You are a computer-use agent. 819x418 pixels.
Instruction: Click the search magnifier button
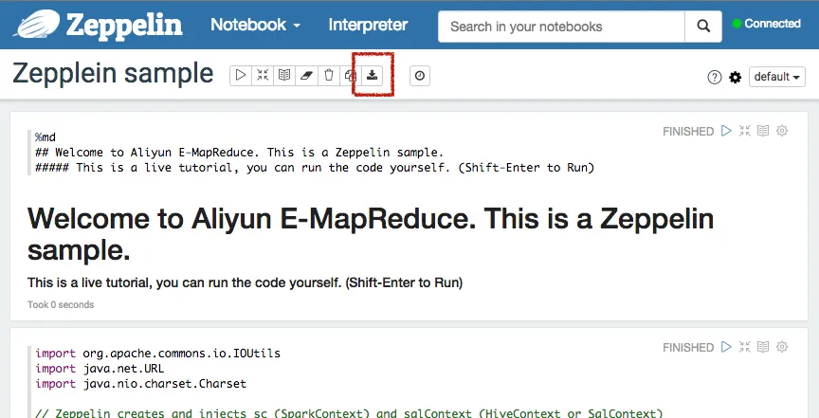(703, 27)
